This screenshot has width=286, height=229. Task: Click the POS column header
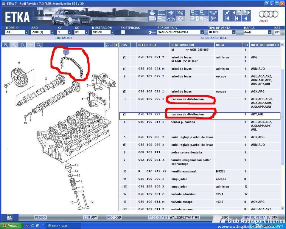(125, 45)
